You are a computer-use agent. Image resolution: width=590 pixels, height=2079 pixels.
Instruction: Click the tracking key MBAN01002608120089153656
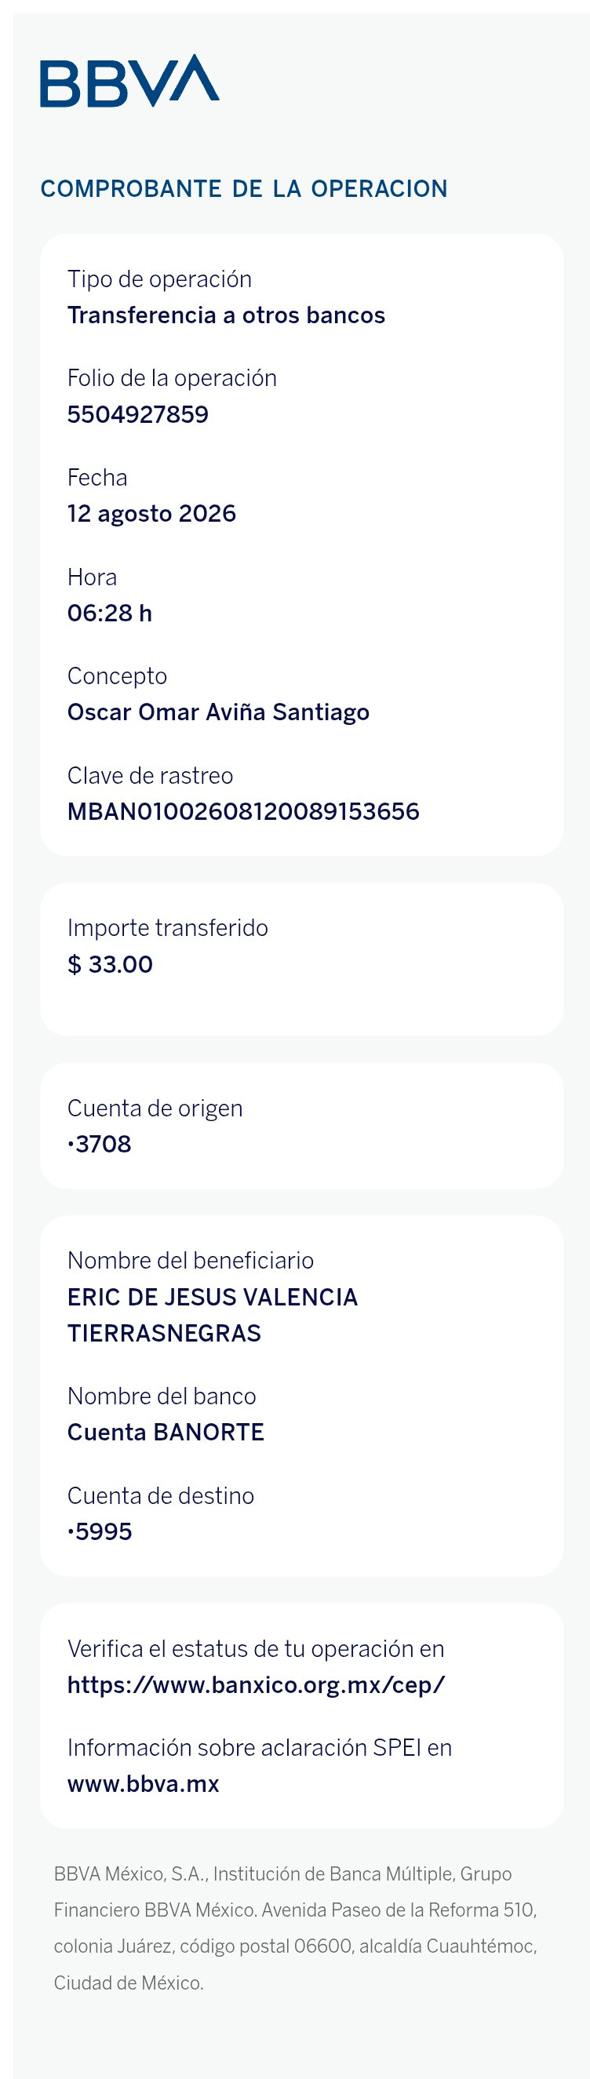243,811
